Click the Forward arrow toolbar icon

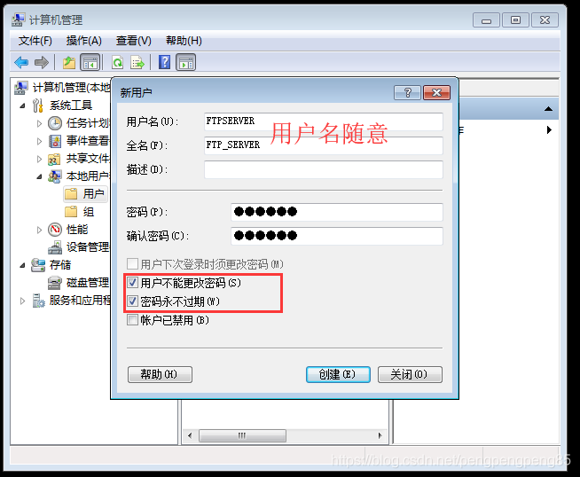coord(42,62)
